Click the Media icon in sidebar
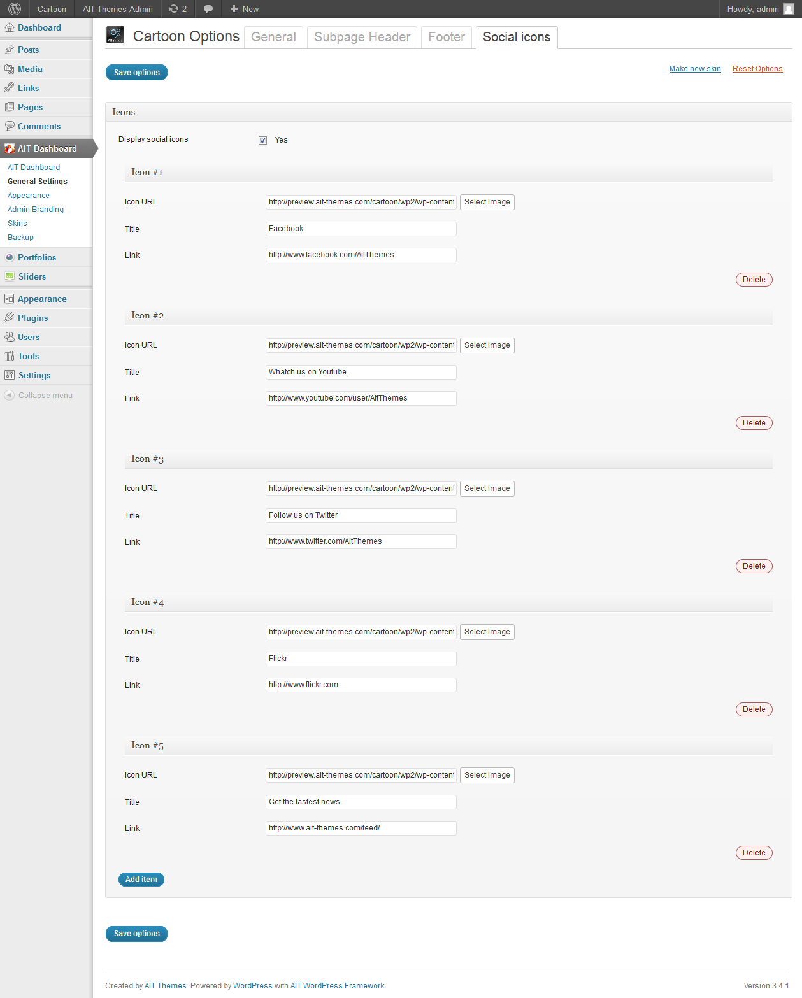This screenshot has height=998, width=802. tap(10, 69)
